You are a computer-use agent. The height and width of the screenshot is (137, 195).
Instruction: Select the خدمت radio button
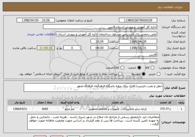coord(139,68)
